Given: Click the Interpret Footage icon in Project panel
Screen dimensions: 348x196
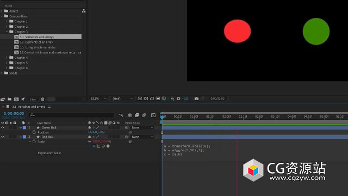Looking at the screenshot, I should pyautogui.click(x=3, y=99).
